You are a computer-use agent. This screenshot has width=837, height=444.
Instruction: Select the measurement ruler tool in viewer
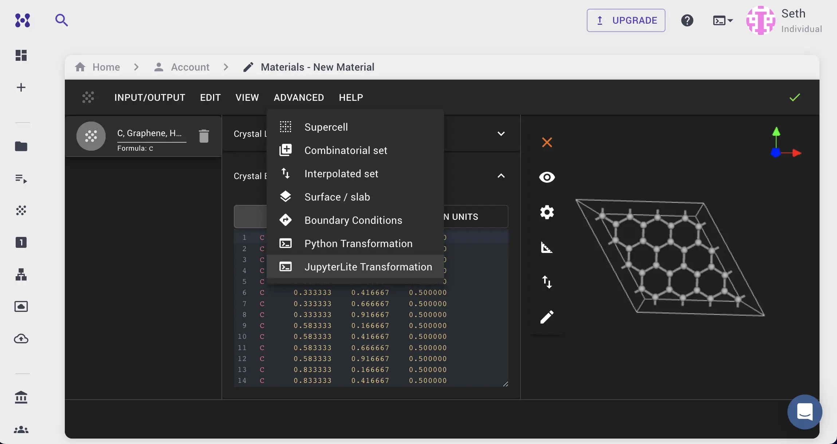pos(547,247)
